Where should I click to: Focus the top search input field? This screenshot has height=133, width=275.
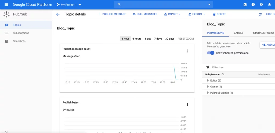point(163,5)
